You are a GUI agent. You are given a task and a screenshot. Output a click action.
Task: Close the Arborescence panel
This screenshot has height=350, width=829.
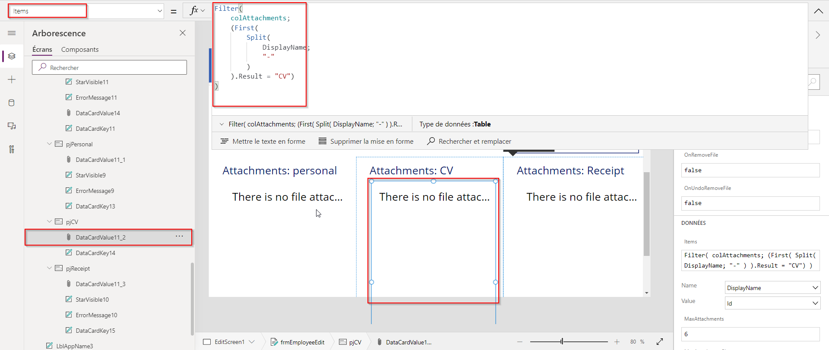[183, 33]
